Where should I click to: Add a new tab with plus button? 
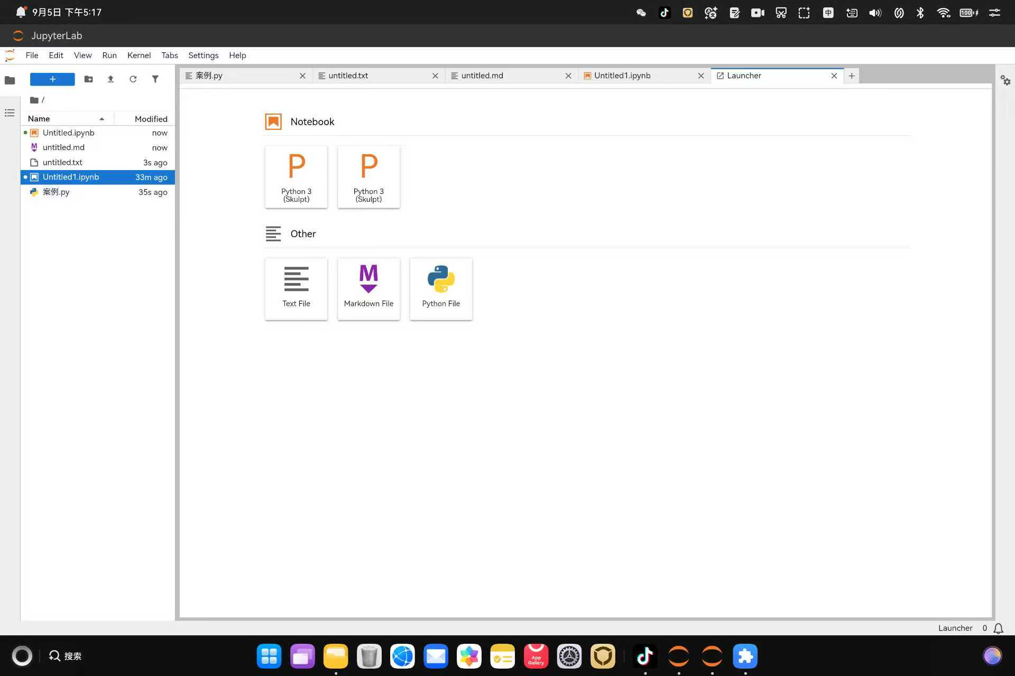(x=852, y=76)
